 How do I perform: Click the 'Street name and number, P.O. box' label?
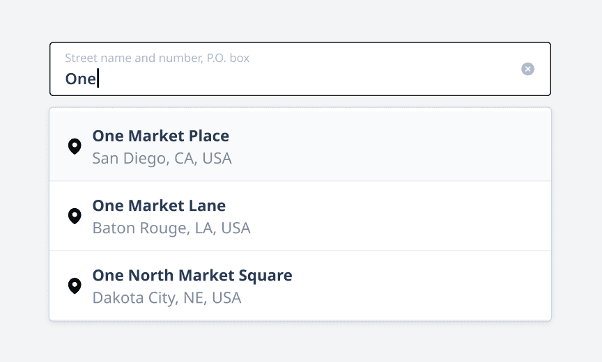(157, 58)
